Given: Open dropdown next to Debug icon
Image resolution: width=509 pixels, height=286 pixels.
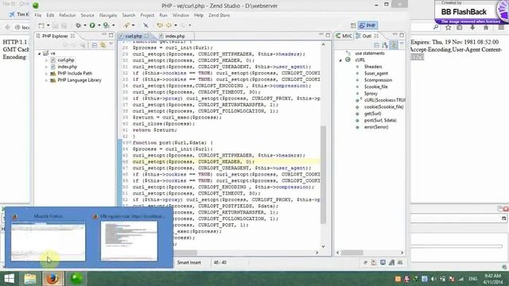Looking at the screenshot, I should (x=85, y=25).
